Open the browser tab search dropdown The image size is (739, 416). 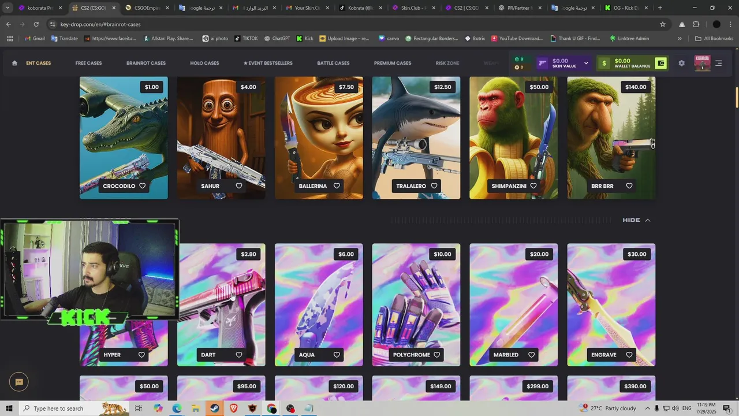pos(8,8)
